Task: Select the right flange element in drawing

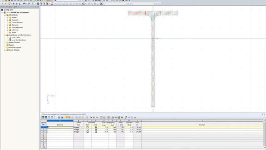Action: click(169, 13)
